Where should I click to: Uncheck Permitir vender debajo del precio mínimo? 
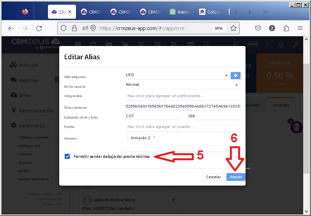point(67,156)
